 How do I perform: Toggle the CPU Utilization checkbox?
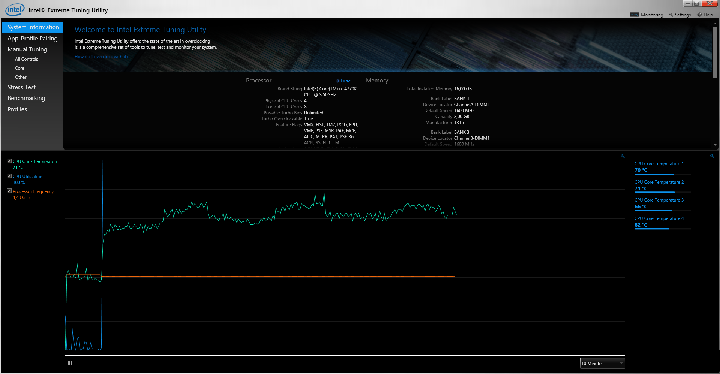tap(9, 176)
